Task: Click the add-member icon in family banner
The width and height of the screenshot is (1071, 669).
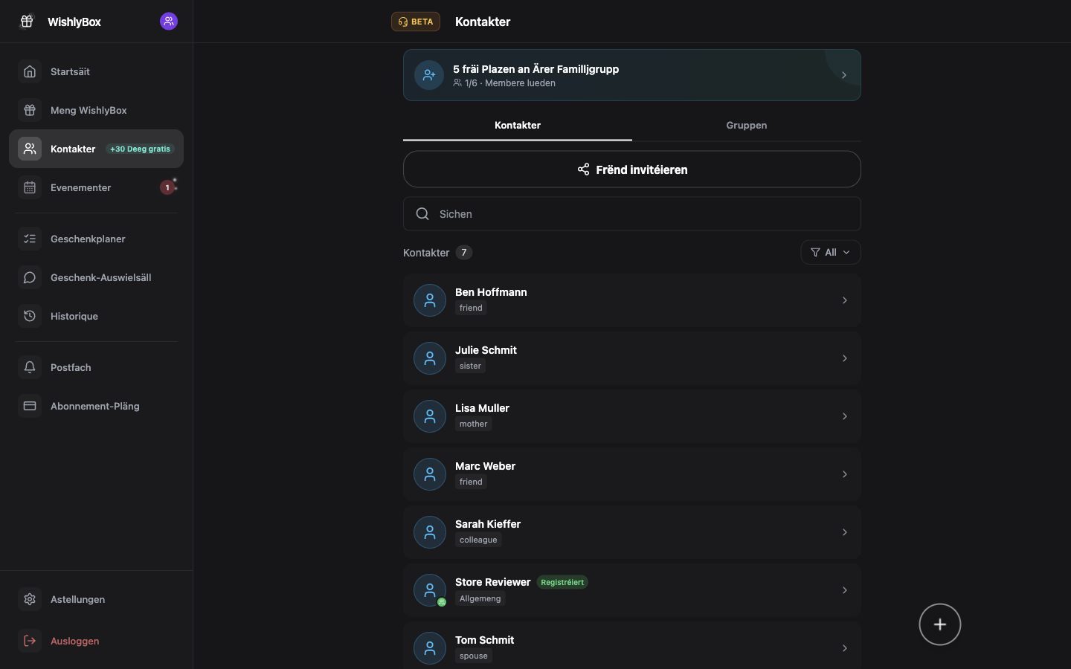Action: tap(429, 75)
